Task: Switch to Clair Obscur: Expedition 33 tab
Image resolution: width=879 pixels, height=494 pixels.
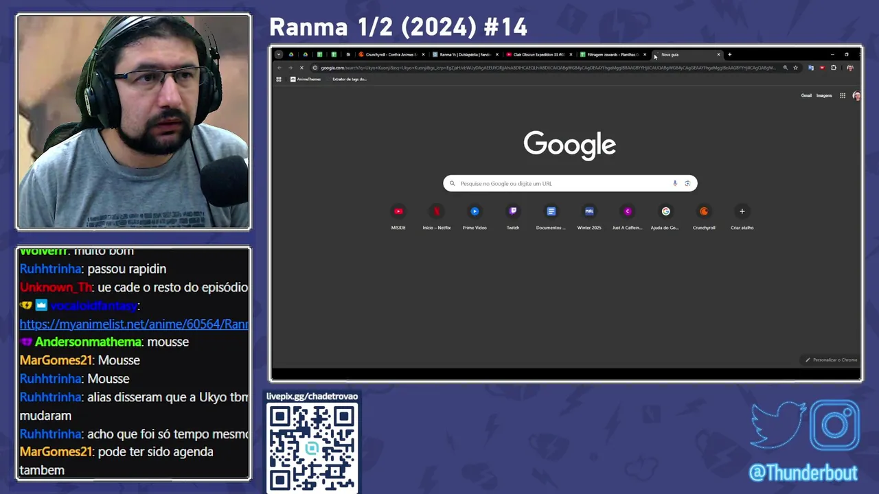Action: pyautogui.click(x=539, y=54)
